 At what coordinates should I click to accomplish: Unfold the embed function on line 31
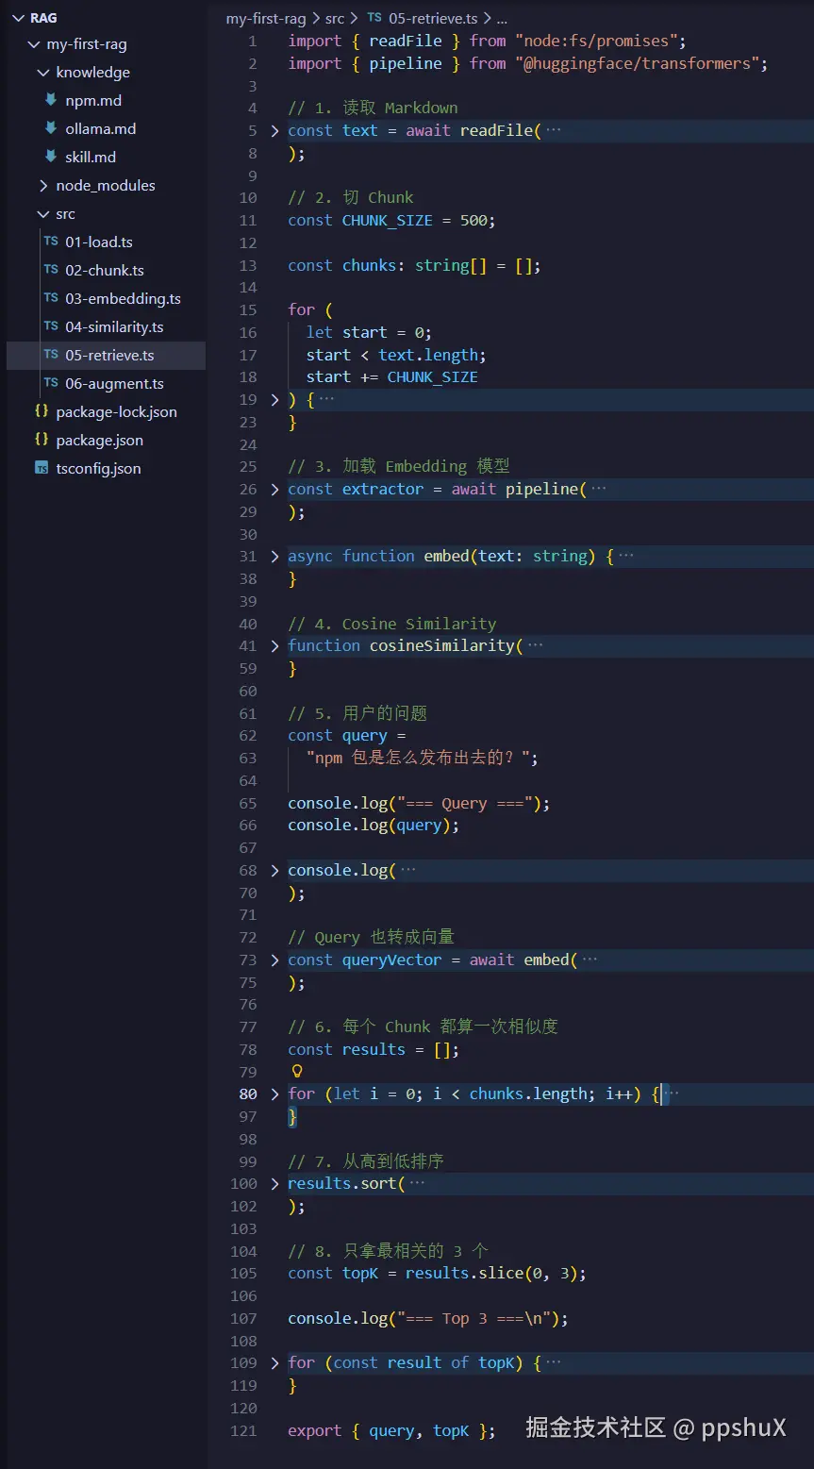(x=274, y=557)
